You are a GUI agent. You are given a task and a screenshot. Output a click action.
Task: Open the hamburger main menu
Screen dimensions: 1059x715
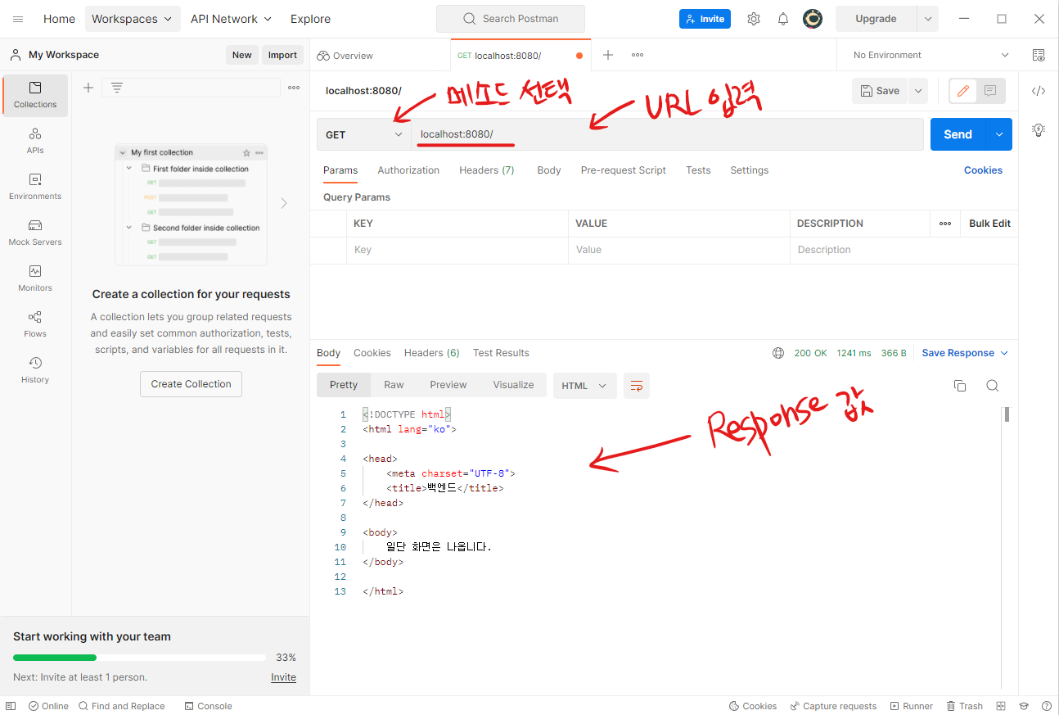pos(18,19)
